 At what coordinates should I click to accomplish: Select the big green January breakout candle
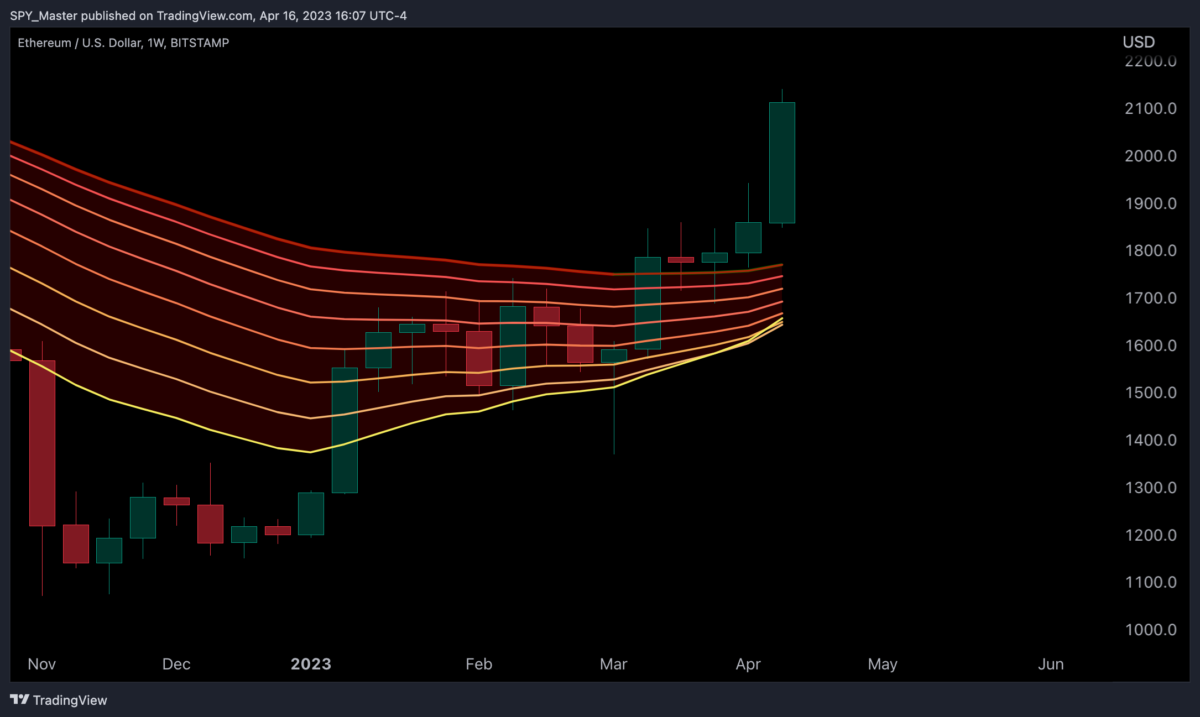(345, 430)
